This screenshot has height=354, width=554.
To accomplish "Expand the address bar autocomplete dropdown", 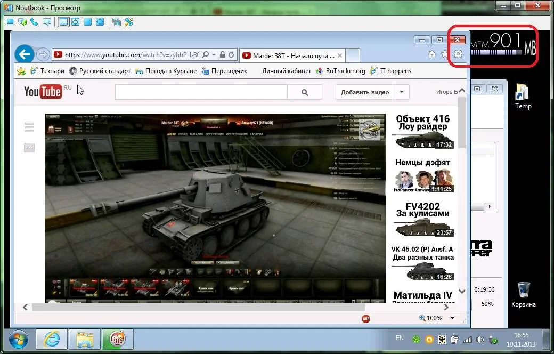I will click(x=214, y=55).
